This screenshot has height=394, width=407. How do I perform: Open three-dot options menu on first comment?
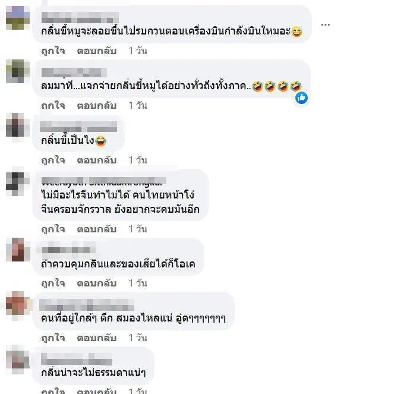click(x=325, y=25)
